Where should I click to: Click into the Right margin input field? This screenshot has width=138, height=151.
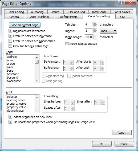[89, 37]
